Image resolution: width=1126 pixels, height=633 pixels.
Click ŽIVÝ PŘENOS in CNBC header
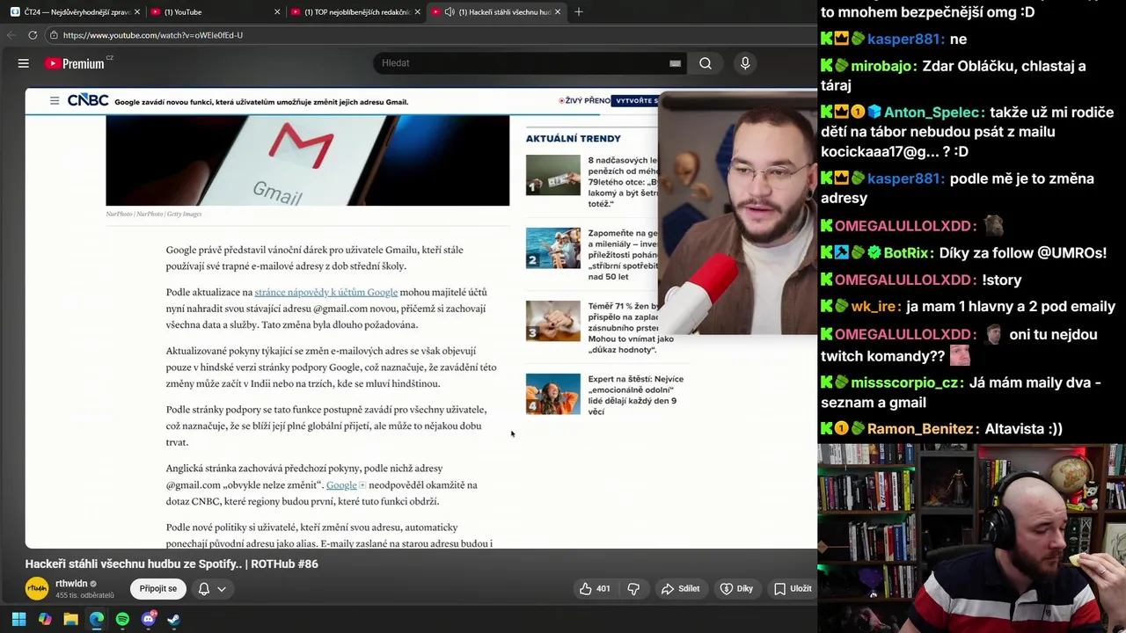tap(584, 101)
